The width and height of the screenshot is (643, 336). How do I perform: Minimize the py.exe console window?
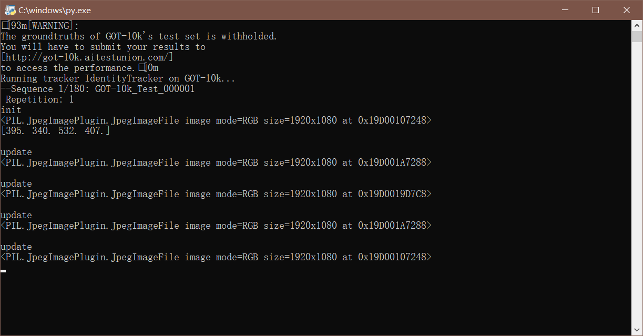click(565, 10)
